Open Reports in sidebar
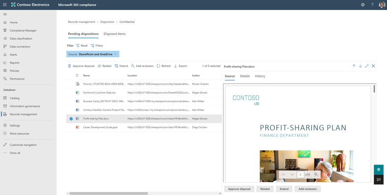 click(x=15, y=63)
